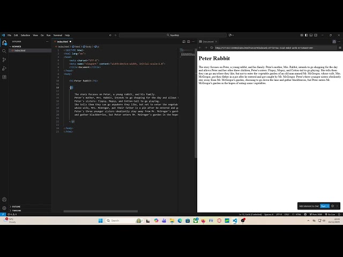Click the preview address bar
343x257 pixels.
275,48
